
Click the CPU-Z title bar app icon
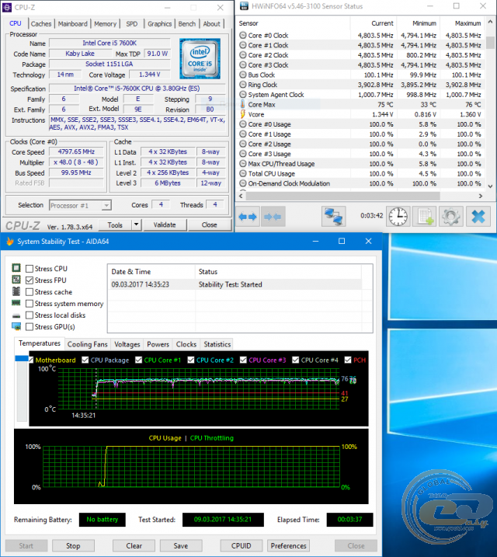[7, 7]
